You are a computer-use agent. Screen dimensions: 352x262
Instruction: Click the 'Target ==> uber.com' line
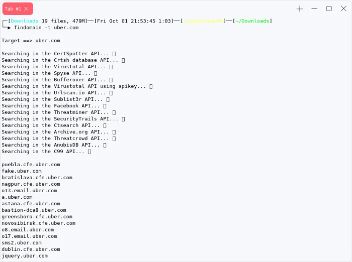[x=31, y=41]
